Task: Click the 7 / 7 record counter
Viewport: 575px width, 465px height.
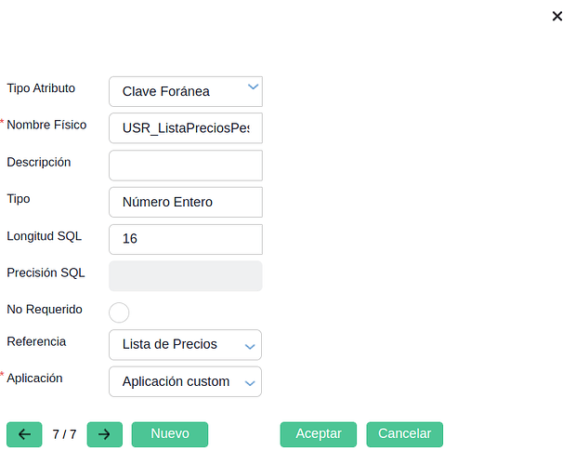Action: [64, 434]
